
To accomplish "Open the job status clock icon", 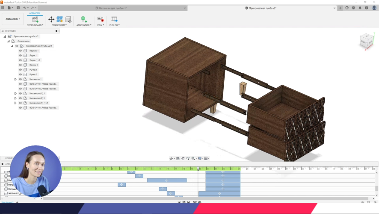I will (x=353, y=8).
